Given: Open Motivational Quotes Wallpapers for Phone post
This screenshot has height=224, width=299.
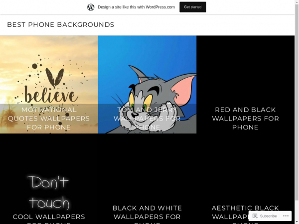Looking at the screenshot, I should click(x=49, y=118).
